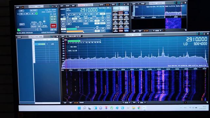Open Google Chrome from taskbar
This screenshot has height=118, width=210.
coord(139,108)
